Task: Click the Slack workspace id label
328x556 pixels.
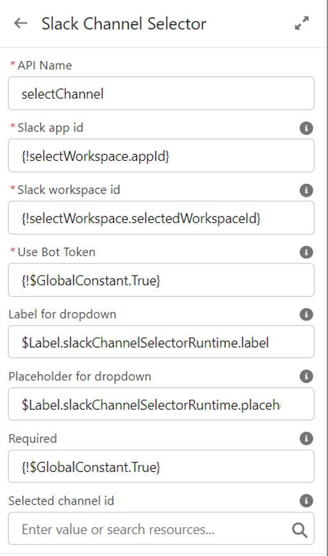Action: [x=69, y=190]
